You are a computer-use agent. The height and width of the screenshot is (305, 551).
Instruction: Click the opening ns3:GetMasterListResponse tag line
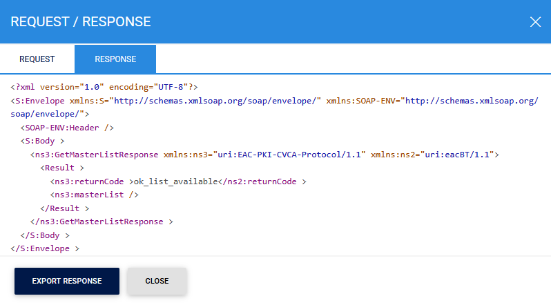click(264, 155)
